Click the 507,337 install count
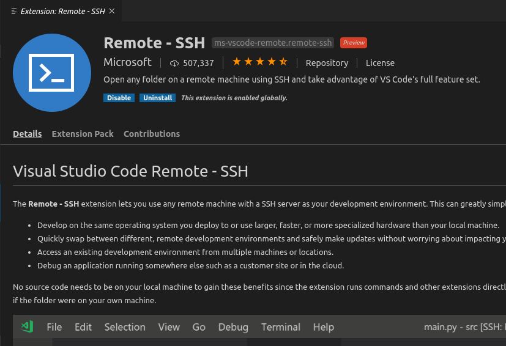 pyautogui.click(x=198, y=63)
